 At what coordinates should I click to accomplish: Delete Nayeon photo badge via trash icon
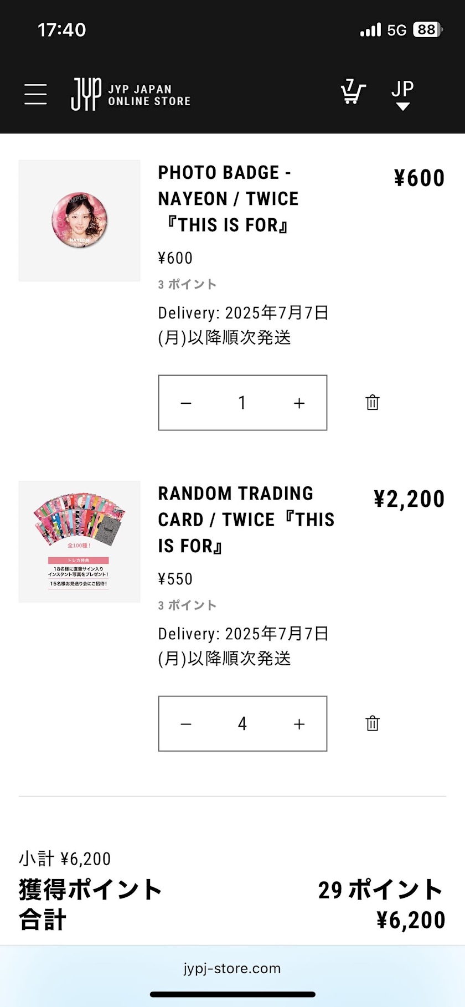click(x=373, y=403)
